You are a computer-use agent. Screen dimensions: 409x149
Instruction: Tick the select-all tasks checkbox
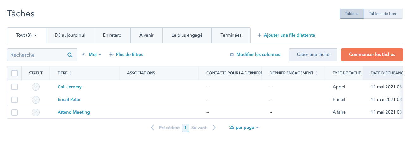15,73
